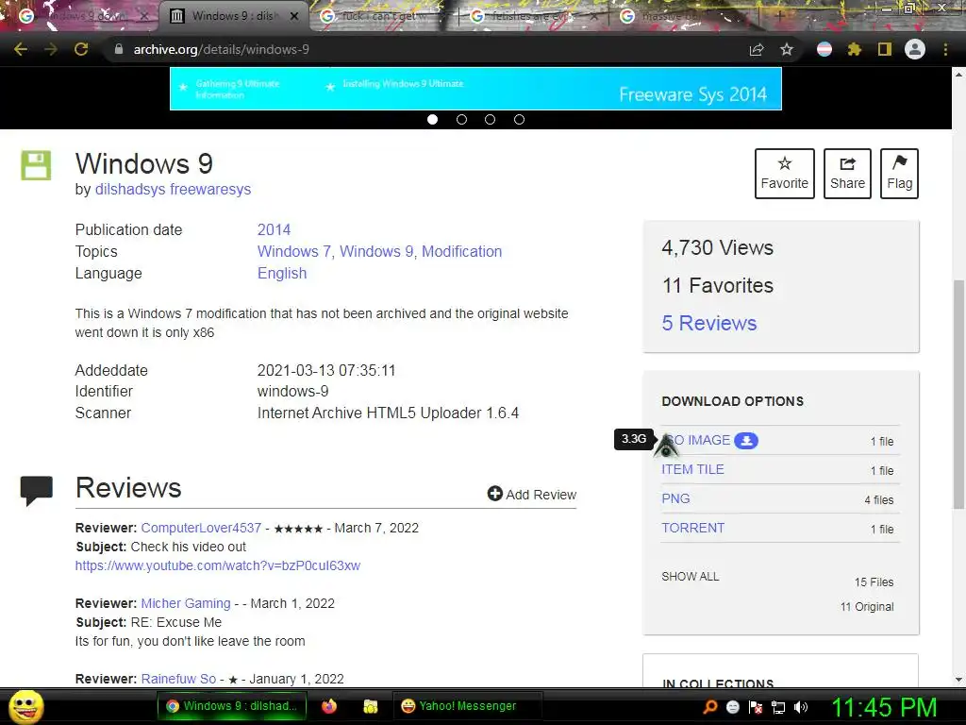Click the 2014 publication date link
966x725 pixels.
[275, 230]
